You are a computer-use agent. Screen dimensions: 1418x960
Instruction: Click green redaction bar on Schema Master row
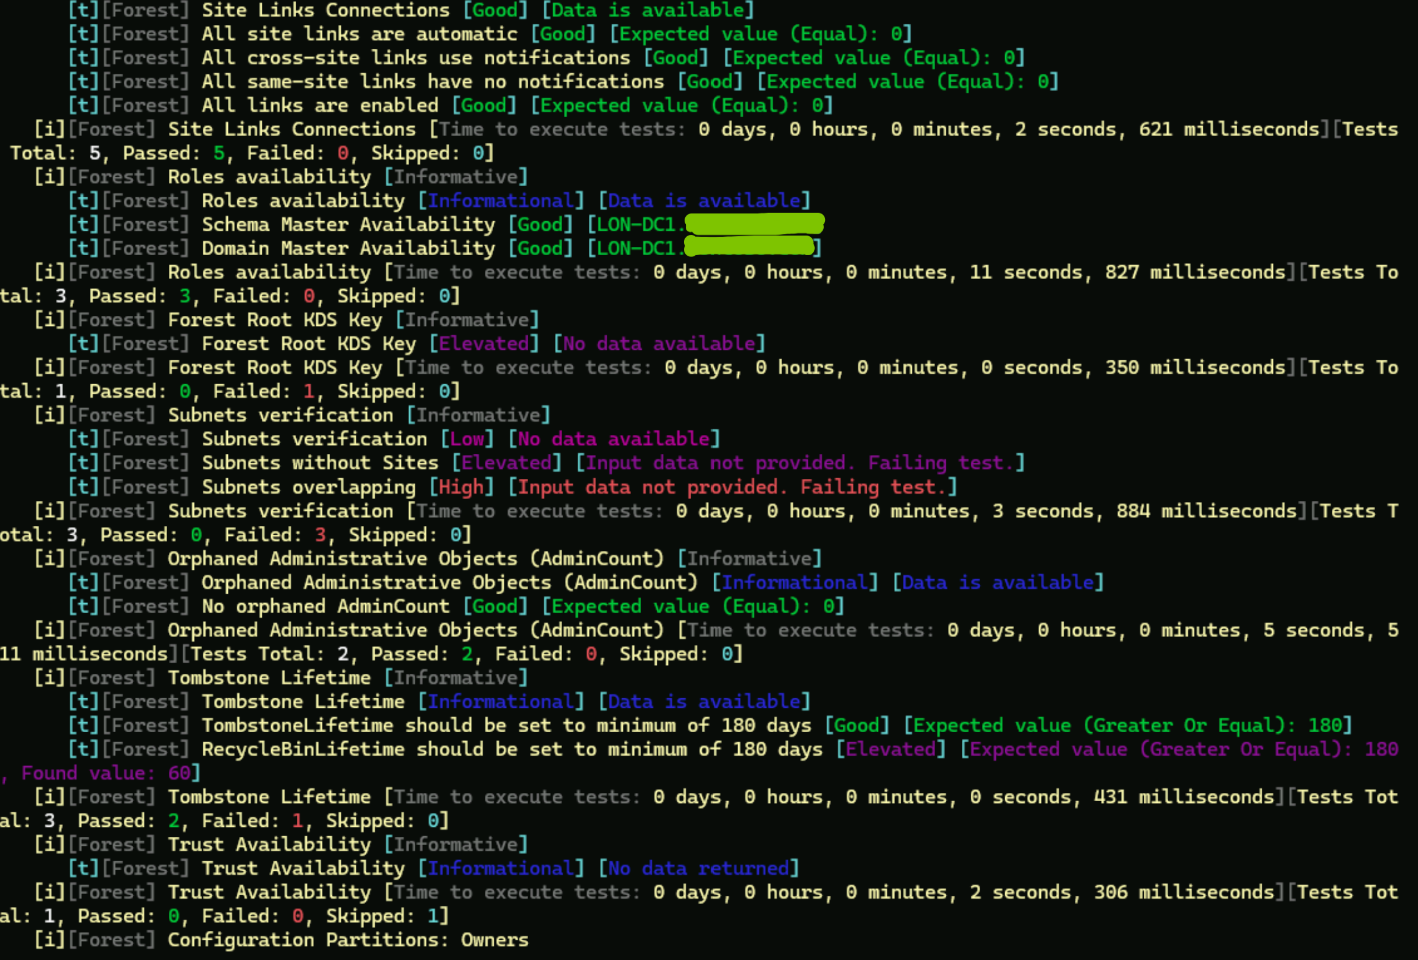coord(754,224)
